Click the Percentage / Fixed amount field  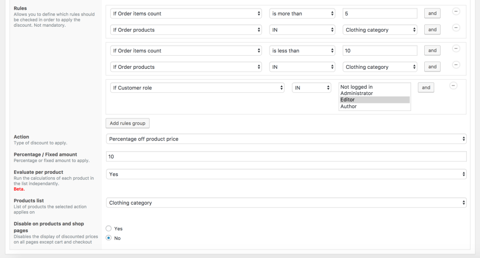pos(286,157)
